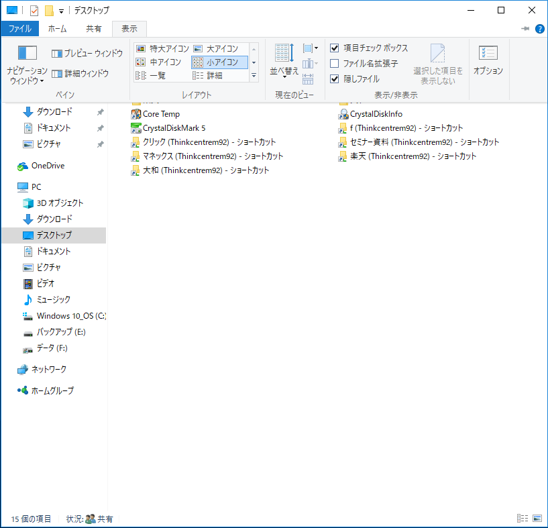Screen dimensions: 548x528
Task: Switch to the Home (ホーム) tab
Action: 57,29
